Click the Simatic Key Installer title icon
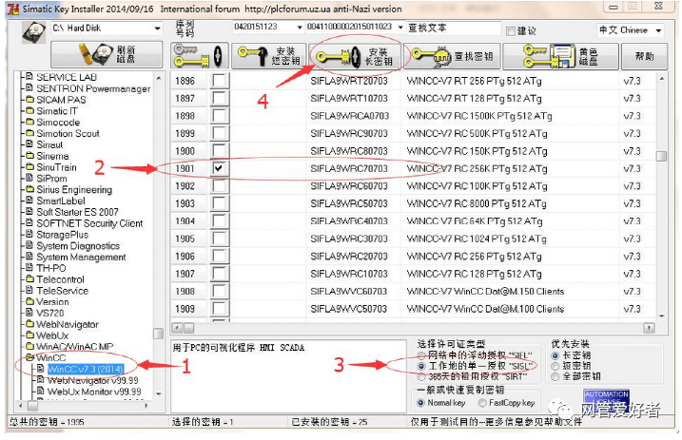682x440 pixels. click(x=13, y=9)
